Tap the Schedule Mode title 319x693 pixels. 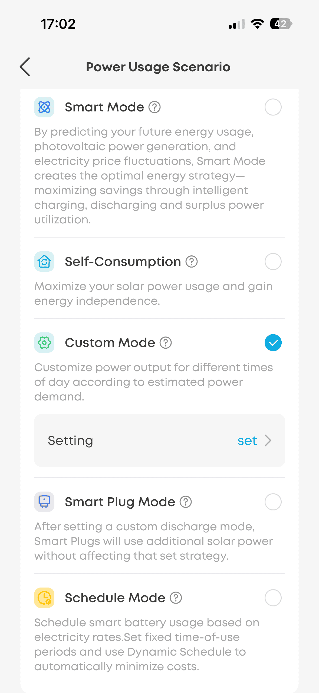(x=115, y=598)
